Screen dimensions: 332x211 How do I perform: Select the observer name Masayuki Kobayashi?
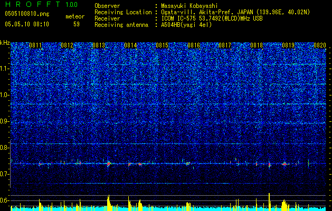[189, 6]
